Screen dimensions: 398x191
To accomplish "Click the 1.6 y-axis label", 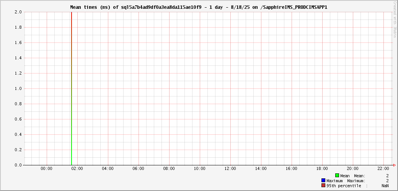I will 18,42.
